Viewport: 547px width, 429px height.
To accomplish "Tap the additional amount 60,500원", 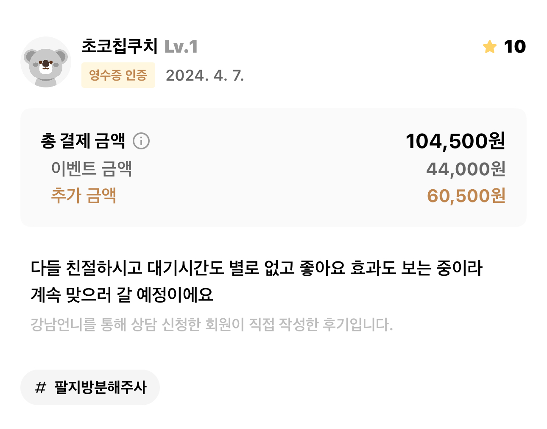I will pos(466,196).
